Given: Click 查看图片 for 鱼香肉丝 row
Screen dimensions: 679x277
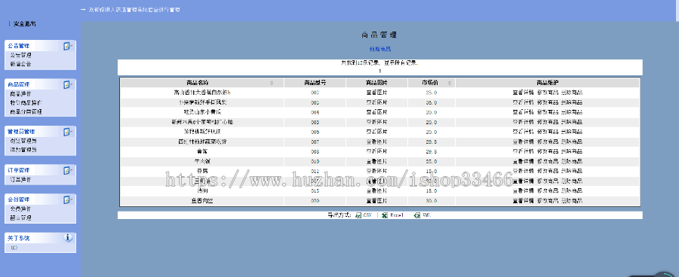Looking at the screenshot, I should 376,201.
